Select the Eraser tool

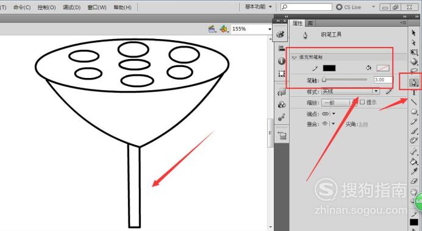tap(413, 181)
